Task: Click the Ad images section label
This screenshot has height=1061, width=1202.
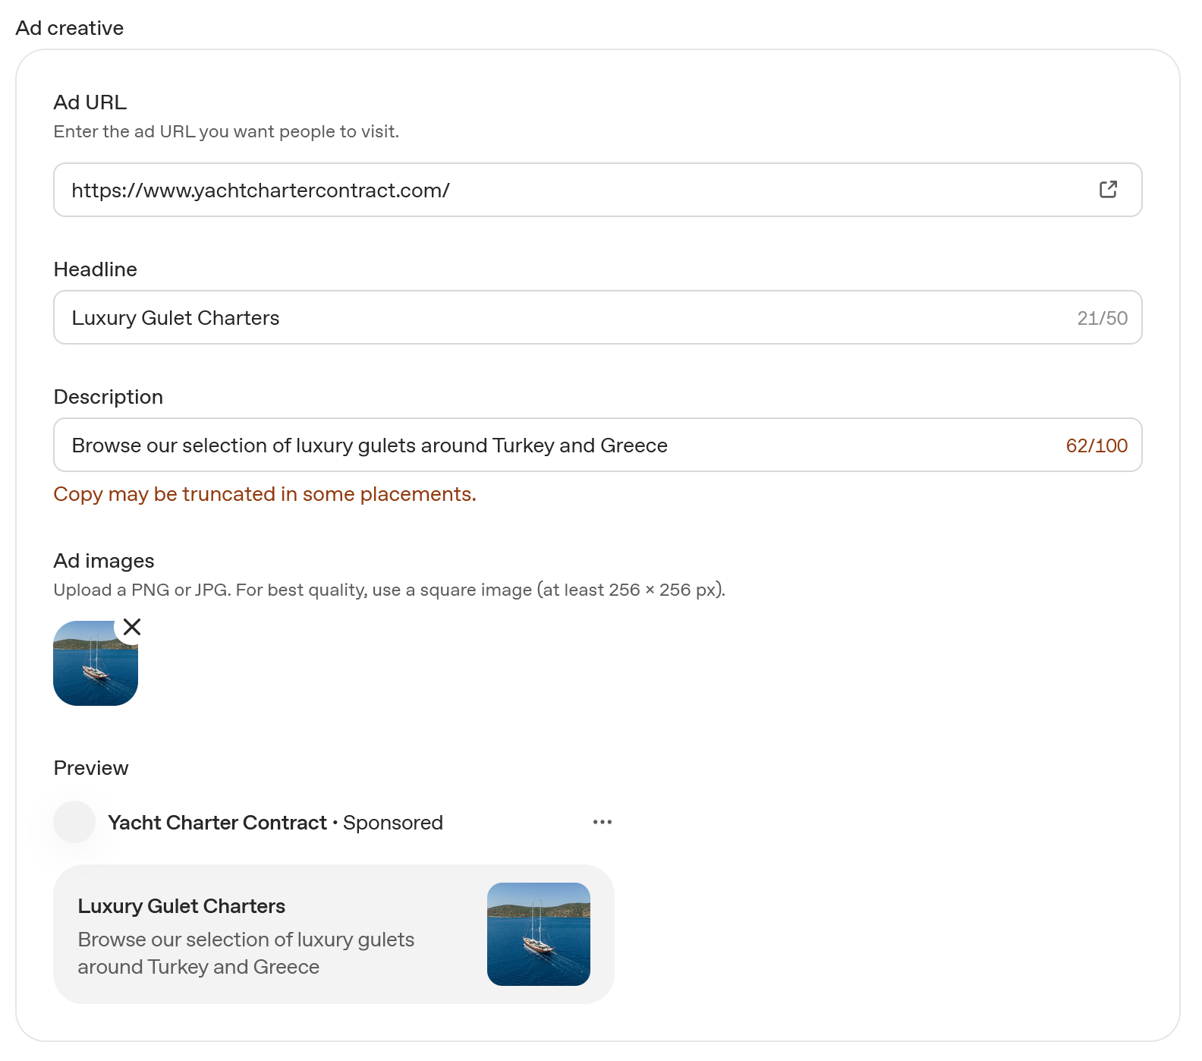Action: [x=104, y=561]
